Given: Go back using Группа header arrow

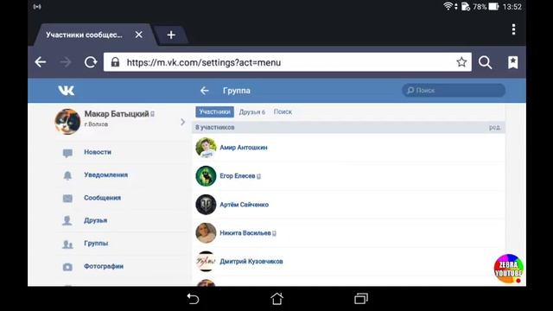Looking at the screenshot, I should 205,91.
